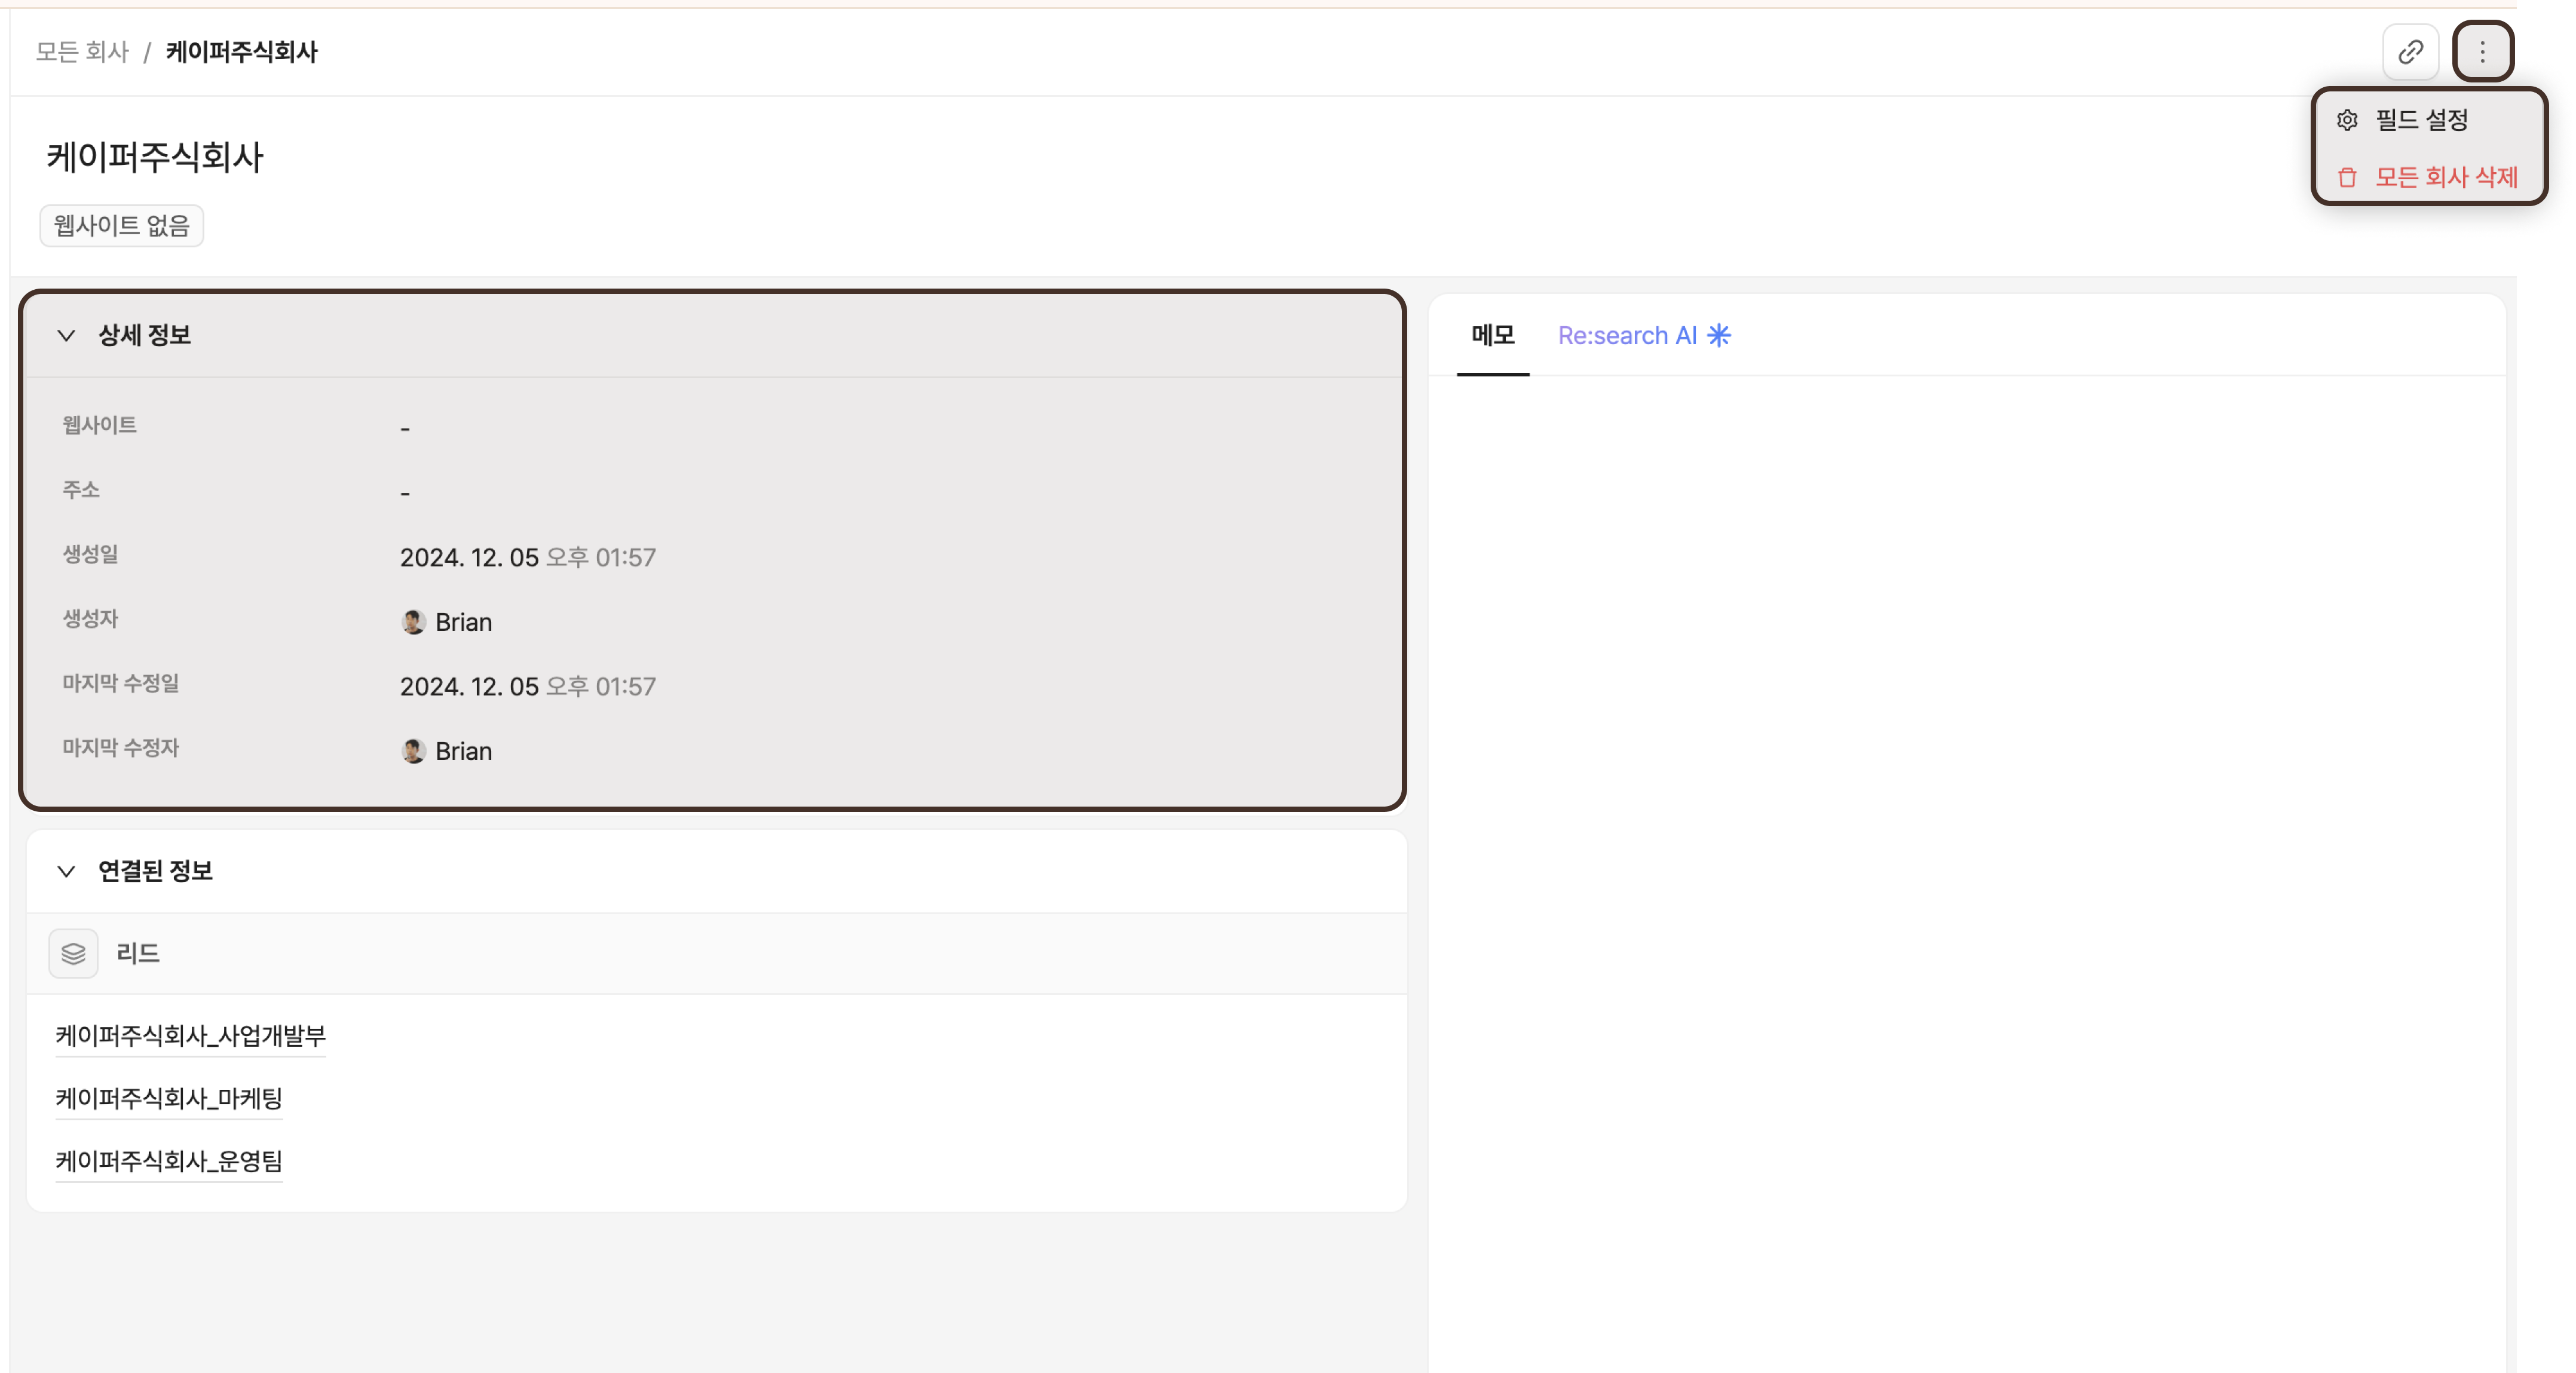
Task: Click the empty 주소 field value
Action: [405, 492]
